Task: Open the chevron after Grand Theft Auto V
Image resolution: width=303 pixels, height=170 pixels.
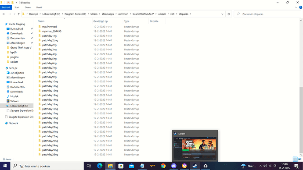Action: pyautogui.click(x=156, y=14)
